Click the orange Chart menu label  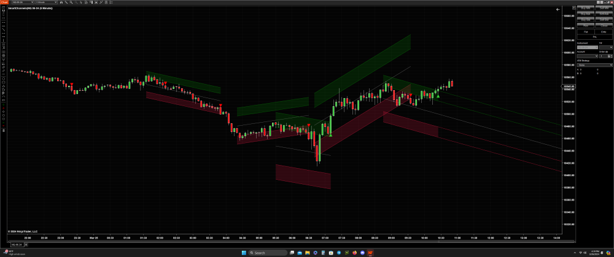coord(4,2)
